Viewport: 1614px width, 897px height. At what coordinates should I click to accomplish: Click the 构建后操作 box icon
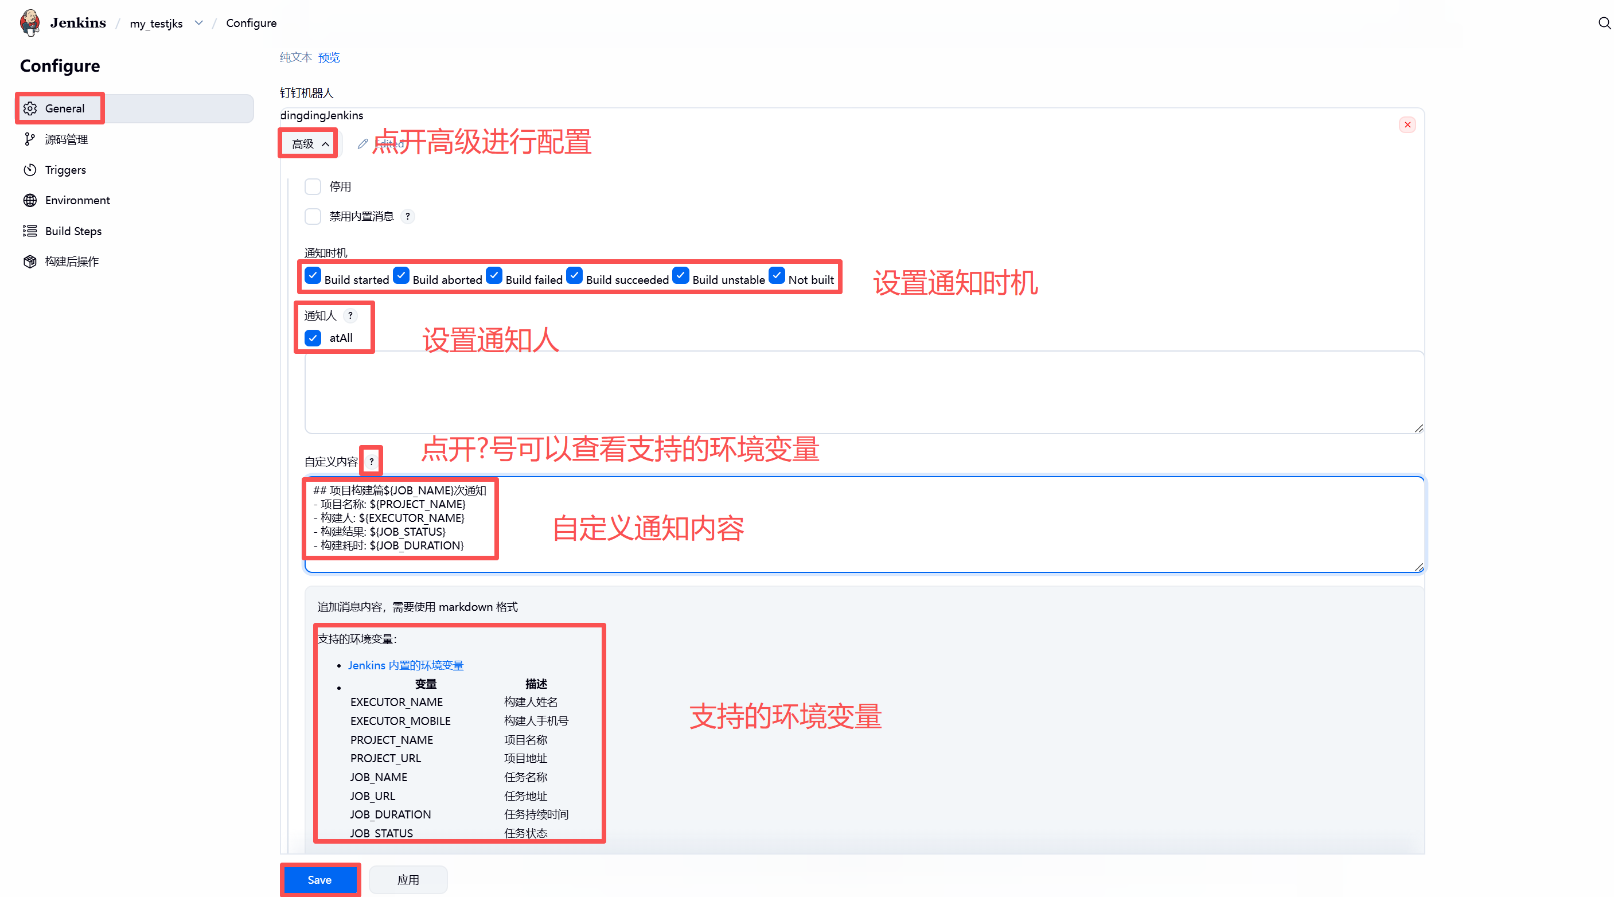30,261
